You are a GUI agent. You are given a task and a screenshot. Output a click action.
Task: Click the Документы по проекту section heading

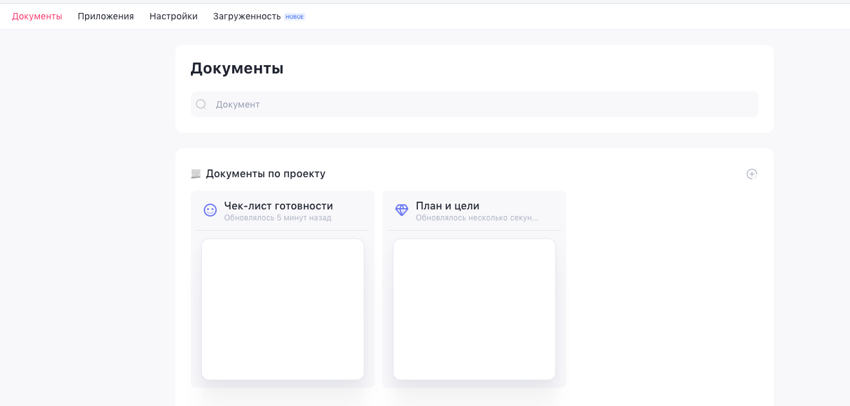click(x=266, y=174)
